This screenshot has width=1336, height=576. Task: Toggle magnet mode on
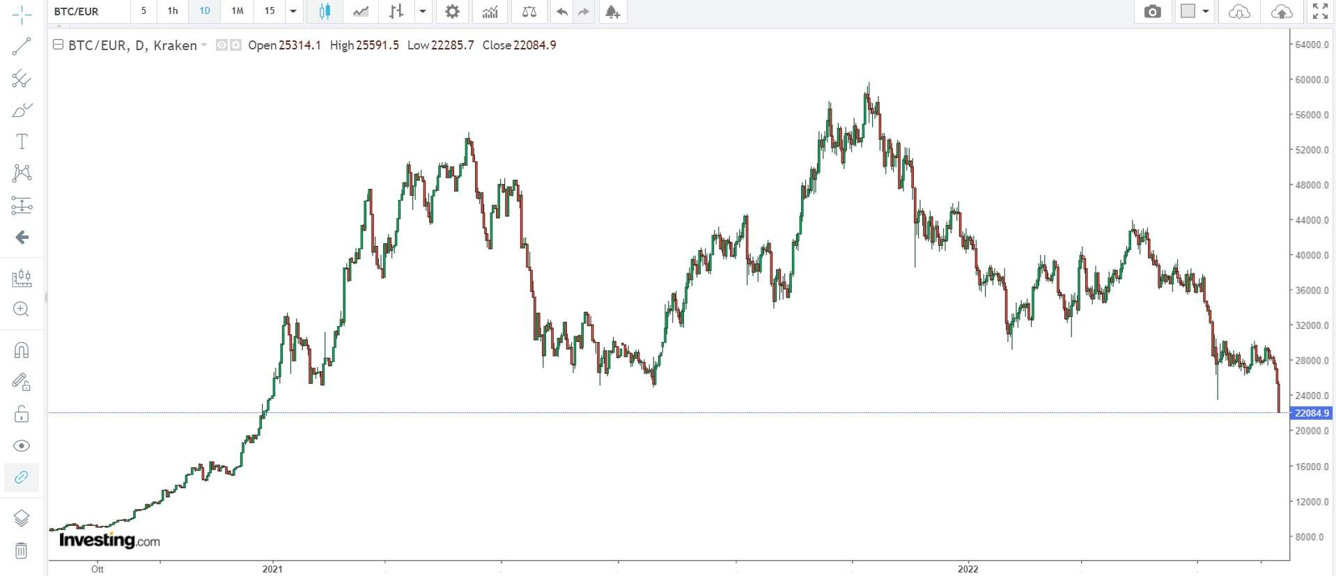[x=22, y=350]
